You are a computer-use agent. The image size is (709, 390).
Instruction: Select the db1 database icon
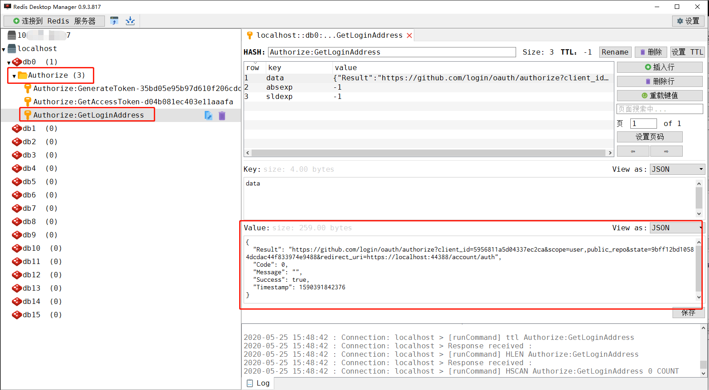point(17,129)
